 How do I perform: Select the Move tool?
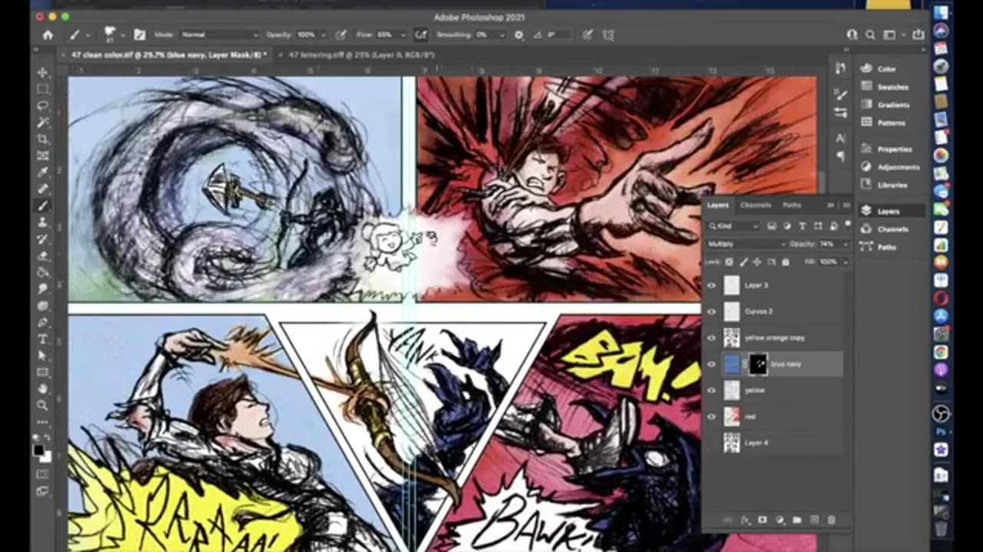pyautogui.click(x=43, y=72)
